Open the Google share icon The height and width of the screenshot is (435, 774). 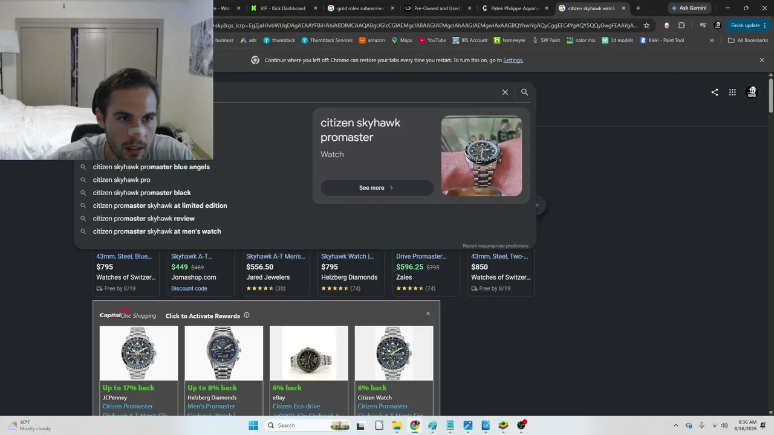pos(715,92)
